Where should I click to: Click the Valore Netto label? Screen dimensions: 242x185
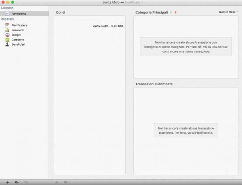tap(101, 26)
